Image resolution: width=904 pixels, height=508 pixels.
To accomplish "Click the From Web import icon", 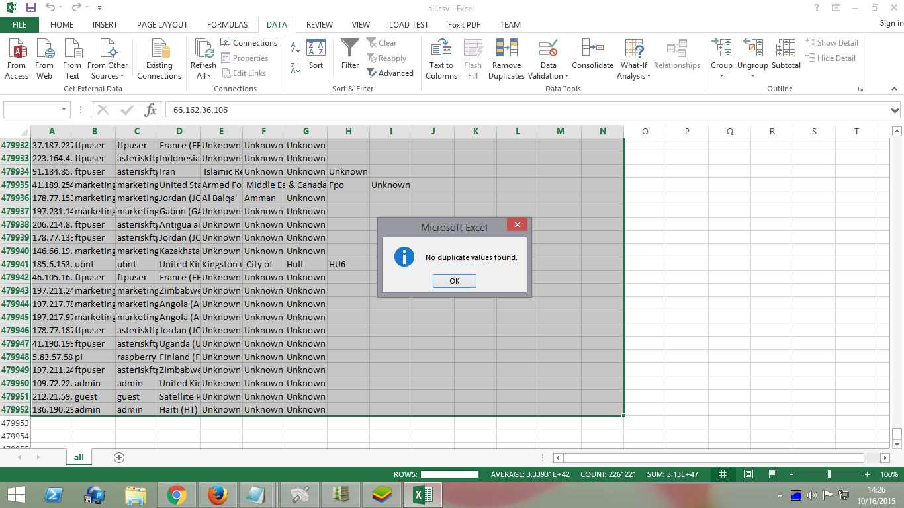I will click(x=44, y=50).
